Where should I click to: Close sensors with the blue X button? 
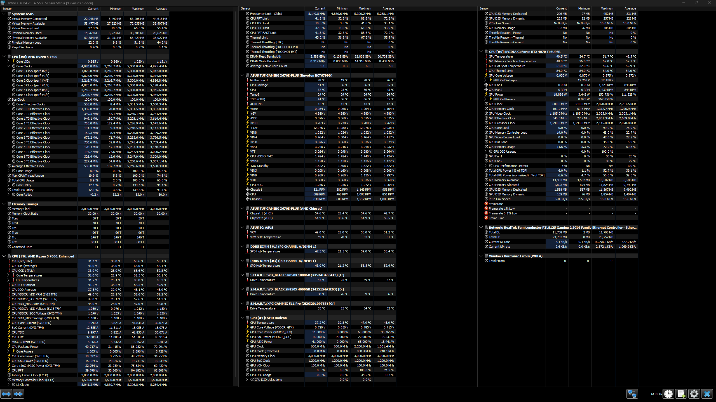[707, 394]
